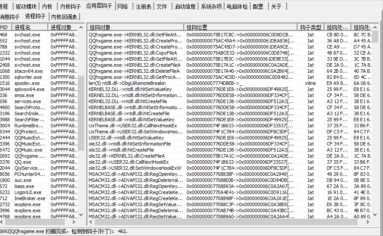Screen dimensions: 383x236
Task: Sort hooks by 钩子类型 column header
Action: point(311,27)
